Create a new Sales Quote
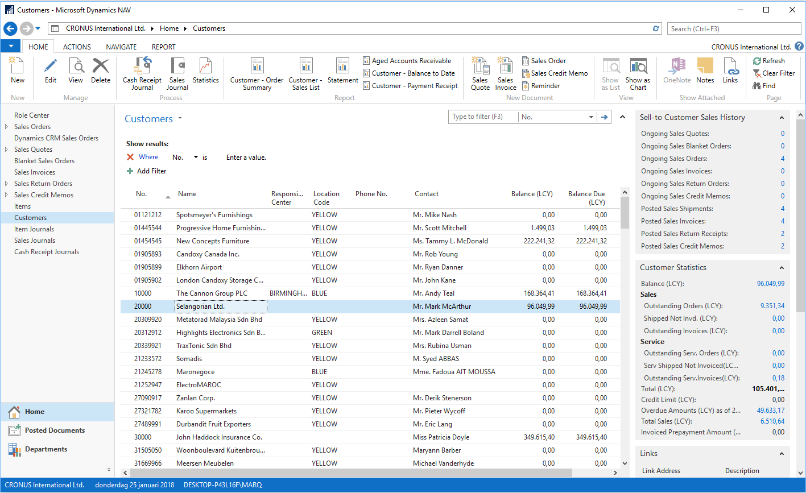Viewport: 806px width, 493px height. pyautogui.click(x=480, y=74)
